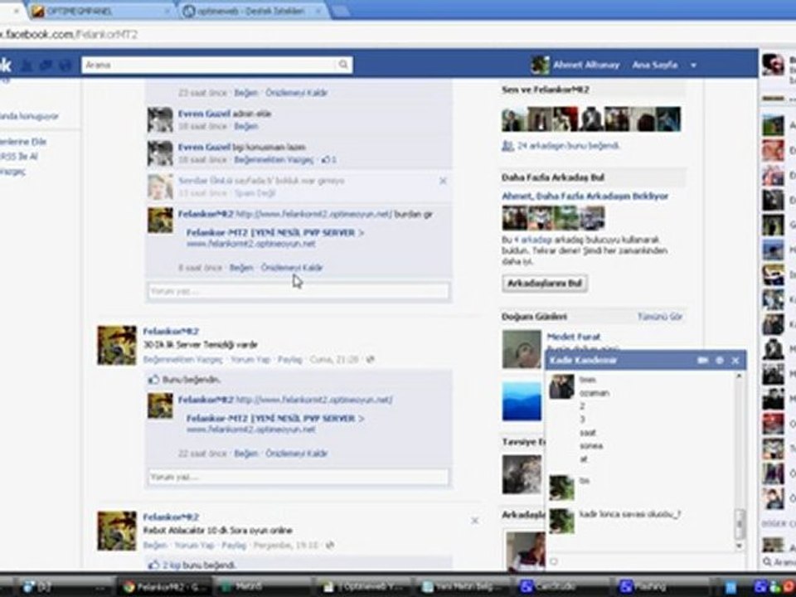Click 'Beğenmekten Vazgeç' on the '30 Dk' post

coord(182,359)
